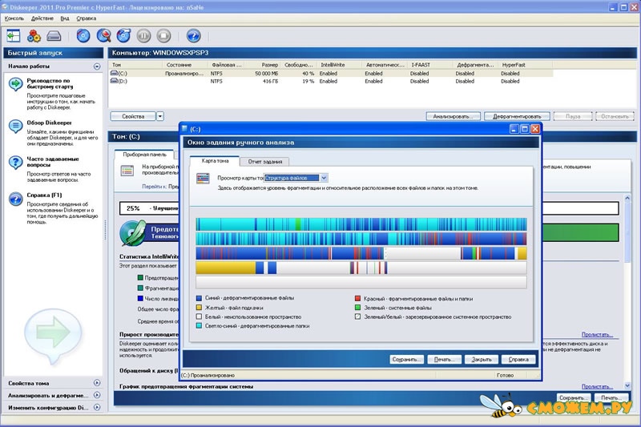The width and height of the screenshot is (641, 427).
Task: Expand the Анализировать и дефрагме... section
Action: tap(97, 395)
